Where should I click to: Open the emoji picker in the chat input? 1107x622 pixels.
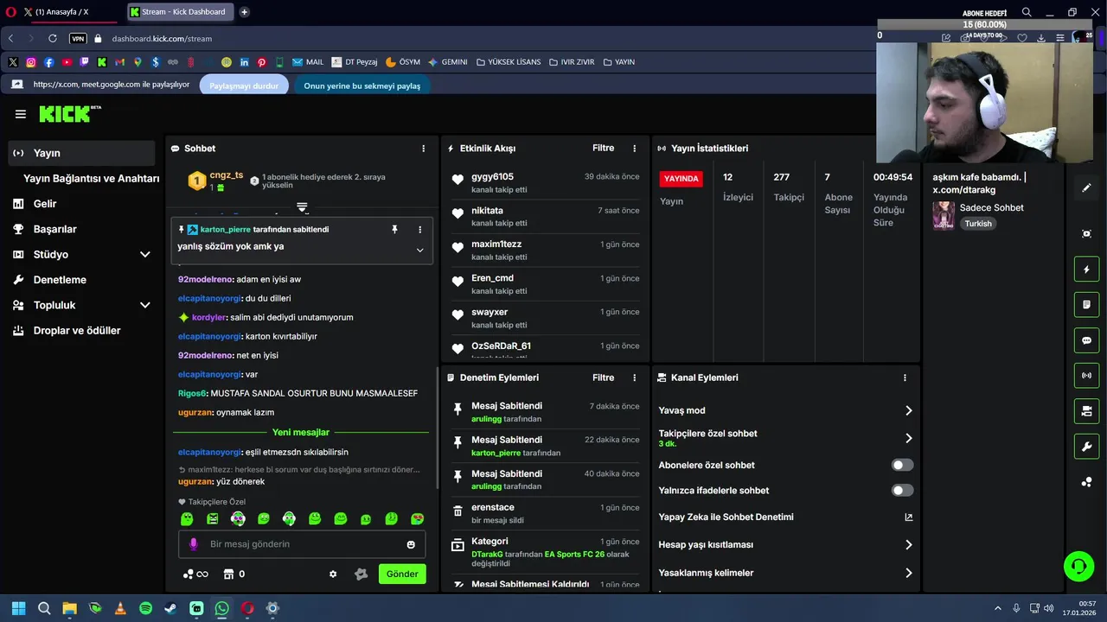411,544
